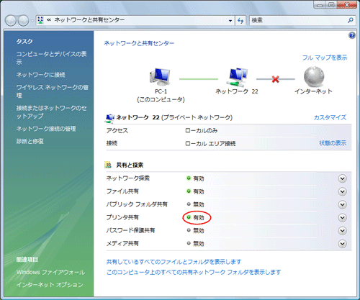360x300 pixels.
Task: Click the カスタマイズ link
Action: (x=330, y=117)
